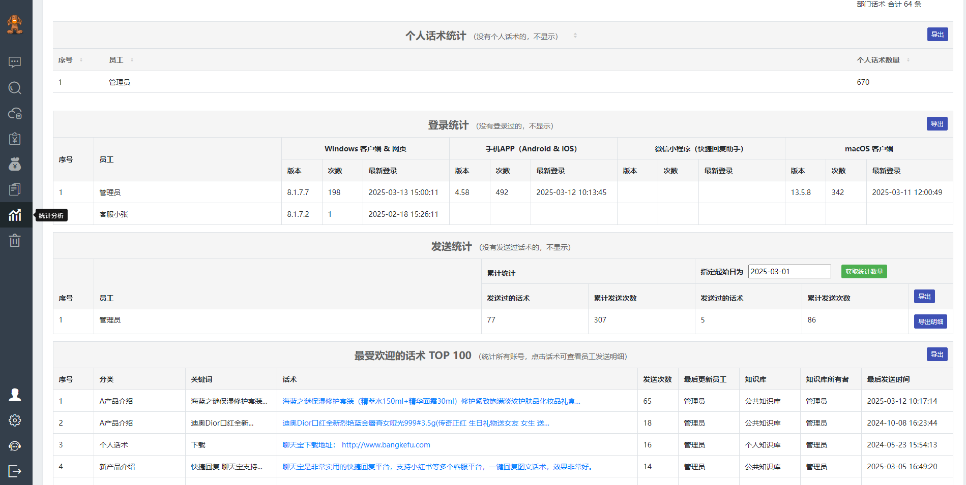Open the 迪奥Dior口红 话术 link
The width and height of the screenshot is (966, 485).
[416, 423]
